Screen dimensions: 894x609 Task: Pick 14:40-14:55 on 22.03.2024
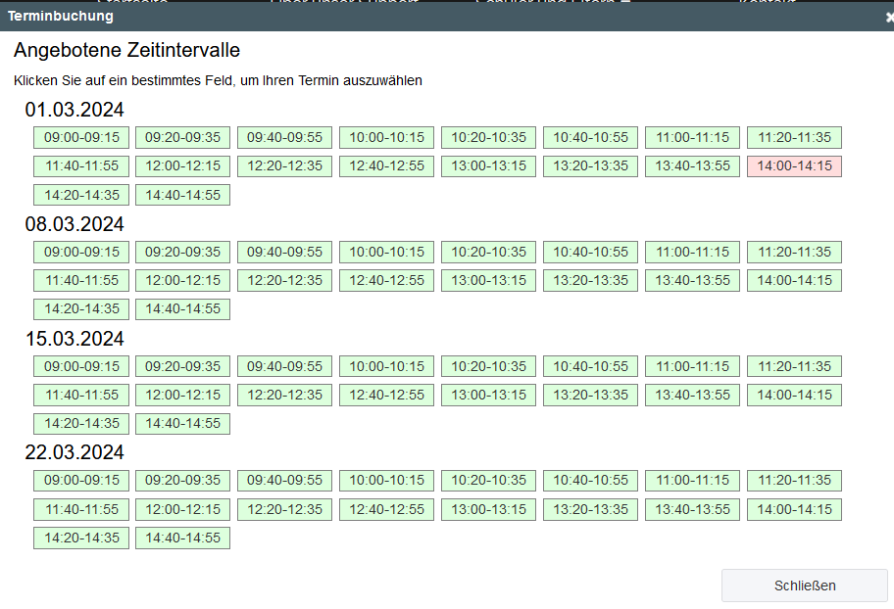tap(182, 538)
